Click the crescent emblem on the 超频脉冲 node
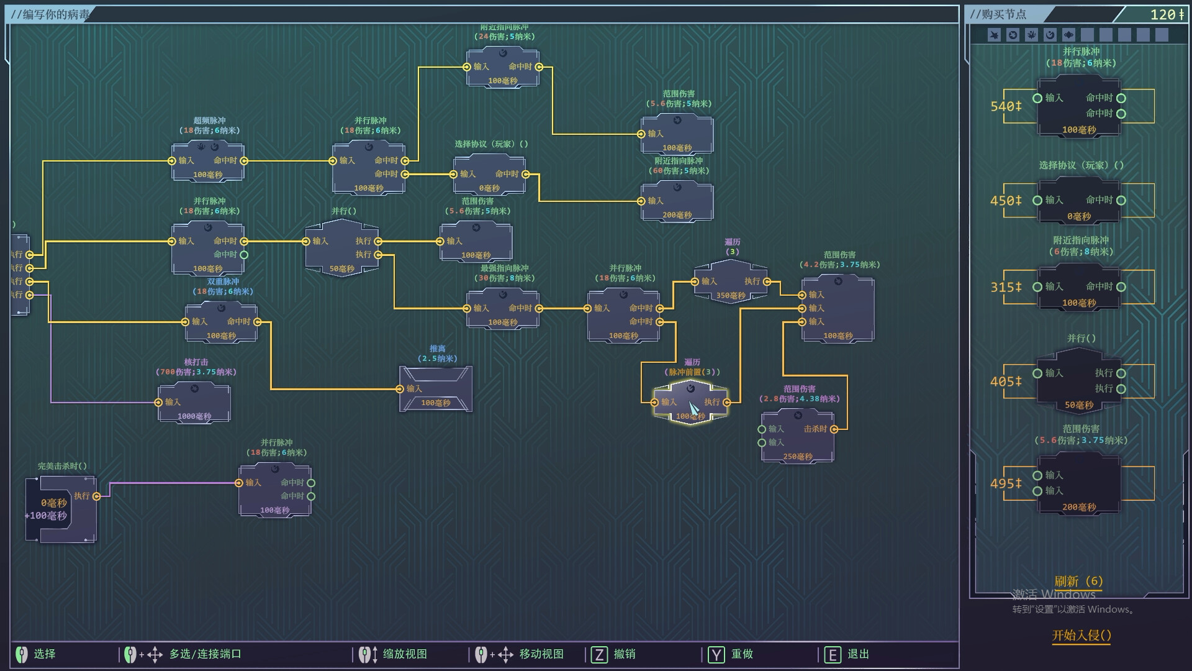This screenshot has width=1192, height=671. [215, 146]
